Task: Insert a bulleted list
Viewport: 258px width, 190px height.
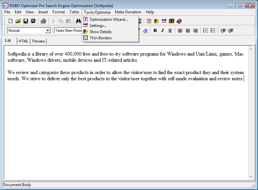Action: tap(213, 31)
